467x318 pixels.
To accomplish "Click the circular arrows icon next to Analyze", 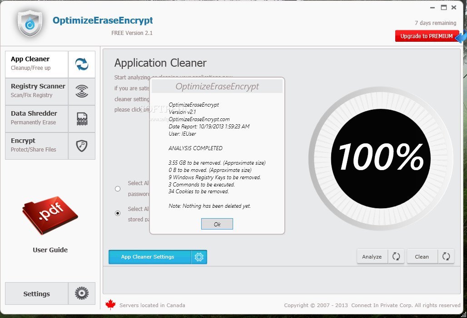I will coord(396,256).
